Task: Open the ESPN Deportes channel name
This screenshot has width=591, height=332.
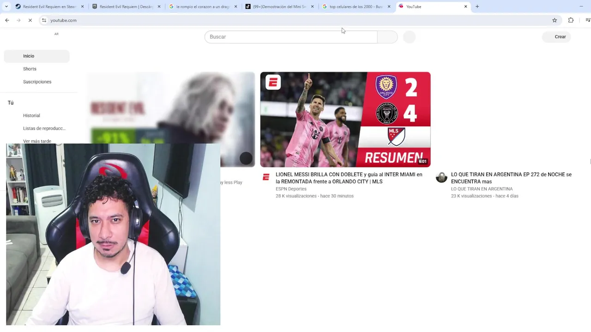Action: [291, 189]
